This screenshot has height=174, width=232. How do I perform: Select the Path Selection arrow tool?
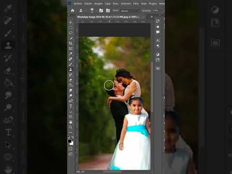(71, 112)
